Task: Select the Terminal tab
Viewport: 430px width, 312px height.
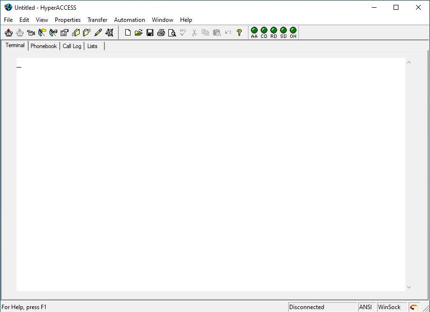Action: click(15, 45)
